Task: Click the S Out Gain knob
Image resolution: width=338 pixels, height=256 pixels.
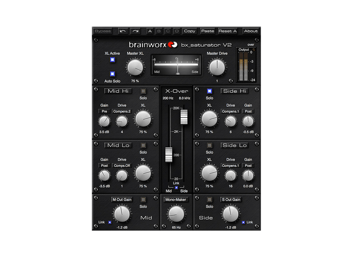Action: coord(231,214)
